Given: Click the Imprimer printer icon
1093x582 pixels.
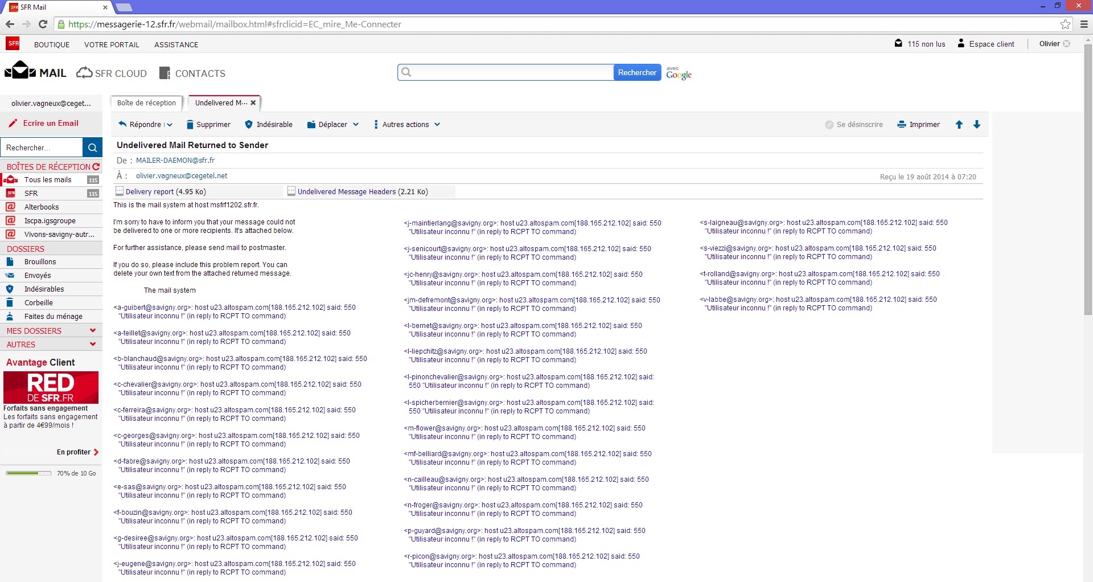Looking at the screenshot, I should pyautogui.click(x=902, y=125).
